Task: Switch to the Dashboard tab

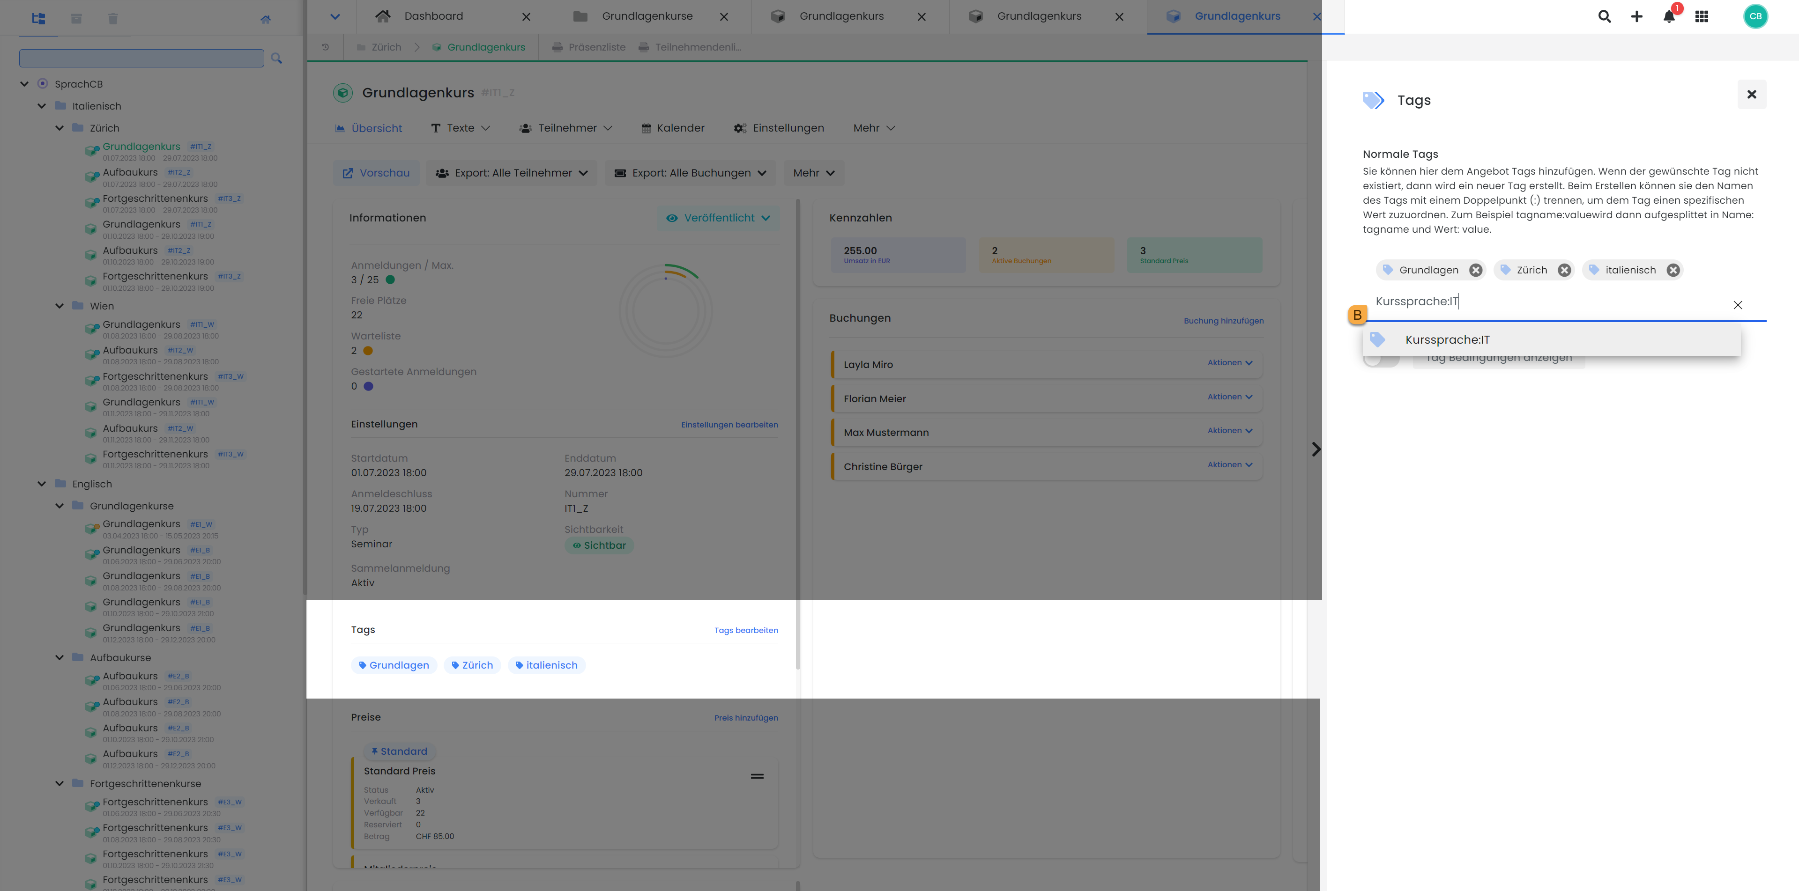Action: (434, 15)
